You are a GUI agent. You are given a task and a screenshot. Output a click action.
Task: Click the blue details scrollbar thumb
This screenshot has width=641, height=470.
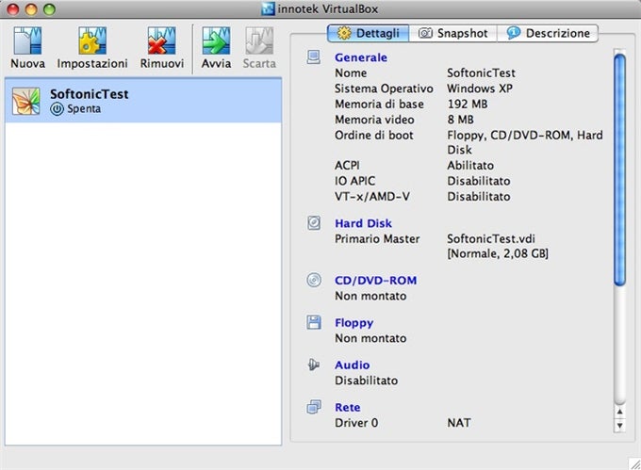click(619, 170)
